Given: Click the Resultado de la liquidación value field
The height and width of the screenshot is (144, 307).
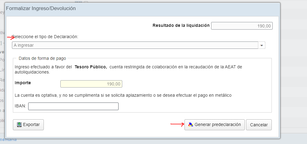Looking at the screenshot, I should 242,26.
